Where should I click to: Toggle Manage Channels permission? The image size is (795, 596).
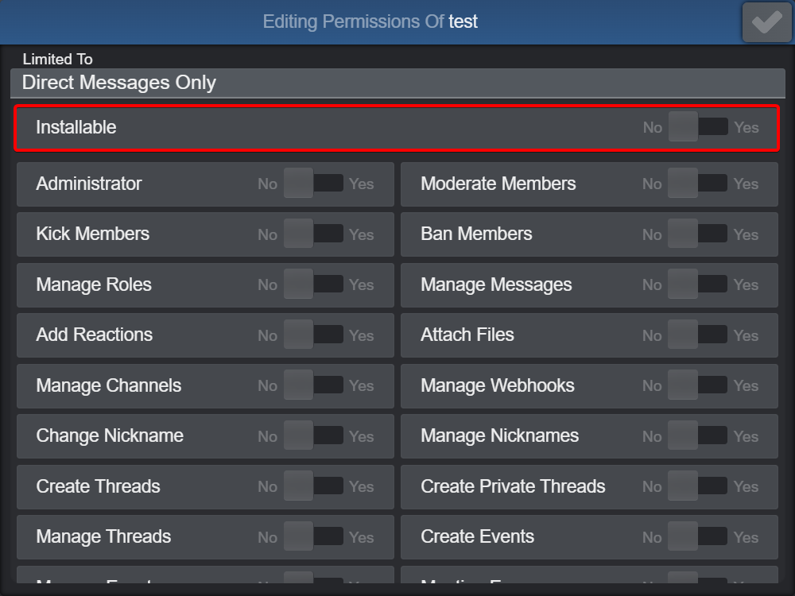(314, 385)
